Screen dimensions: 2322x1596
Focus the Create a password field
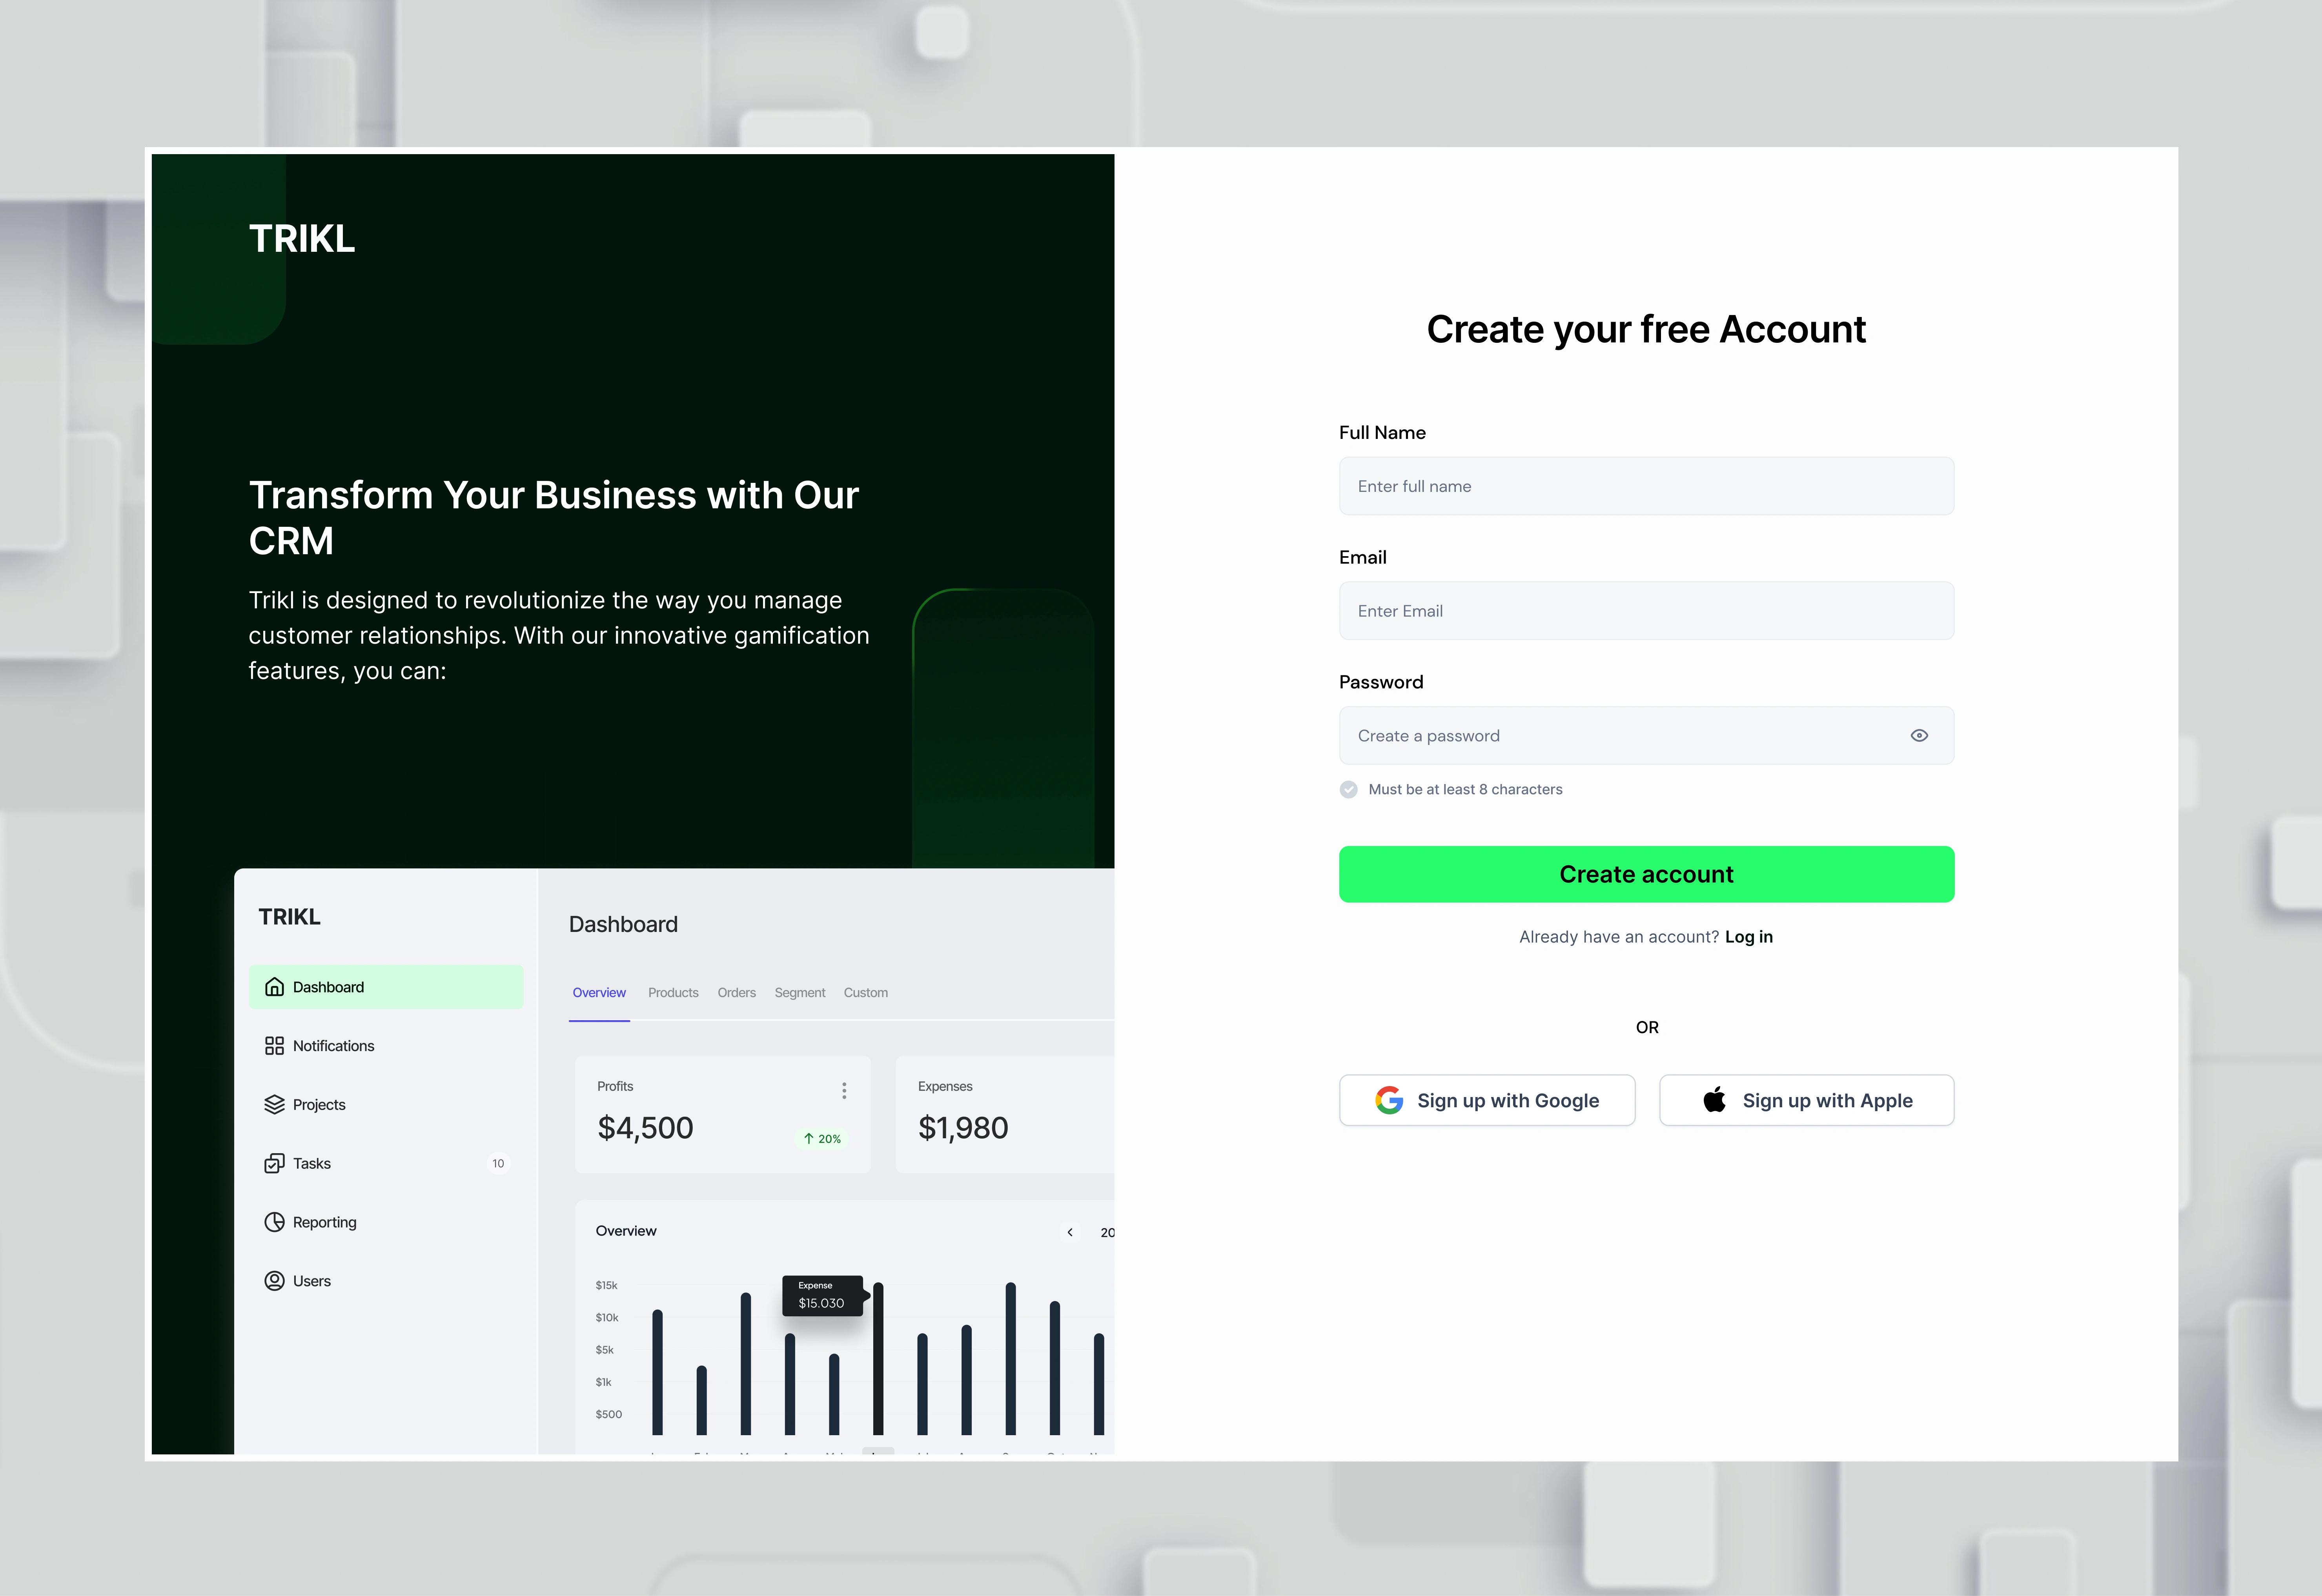point(1646,736)
